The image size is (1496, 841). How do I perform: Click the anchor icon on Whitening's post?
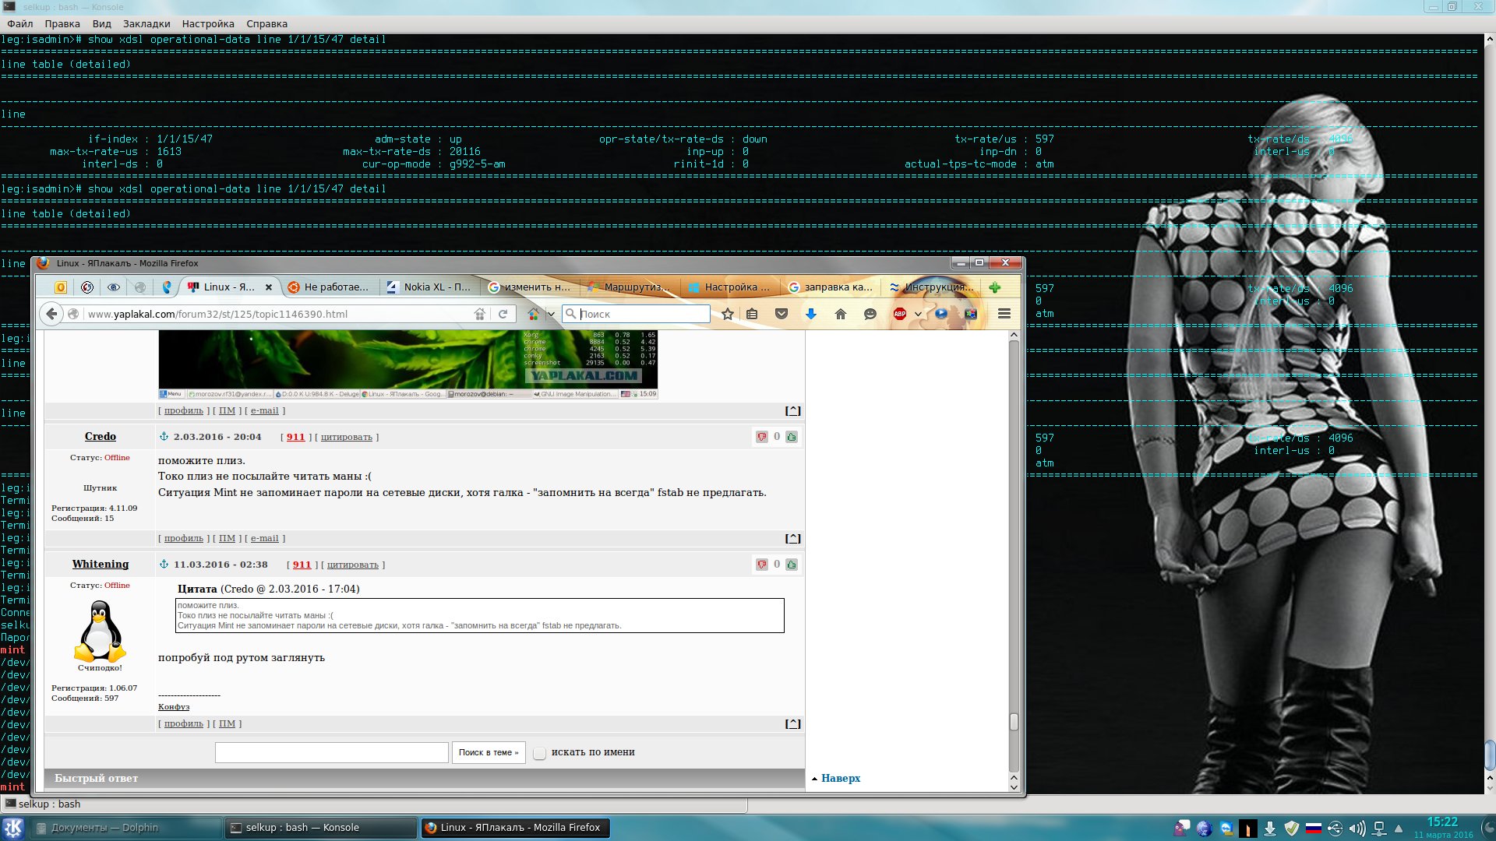pos(164,565)
